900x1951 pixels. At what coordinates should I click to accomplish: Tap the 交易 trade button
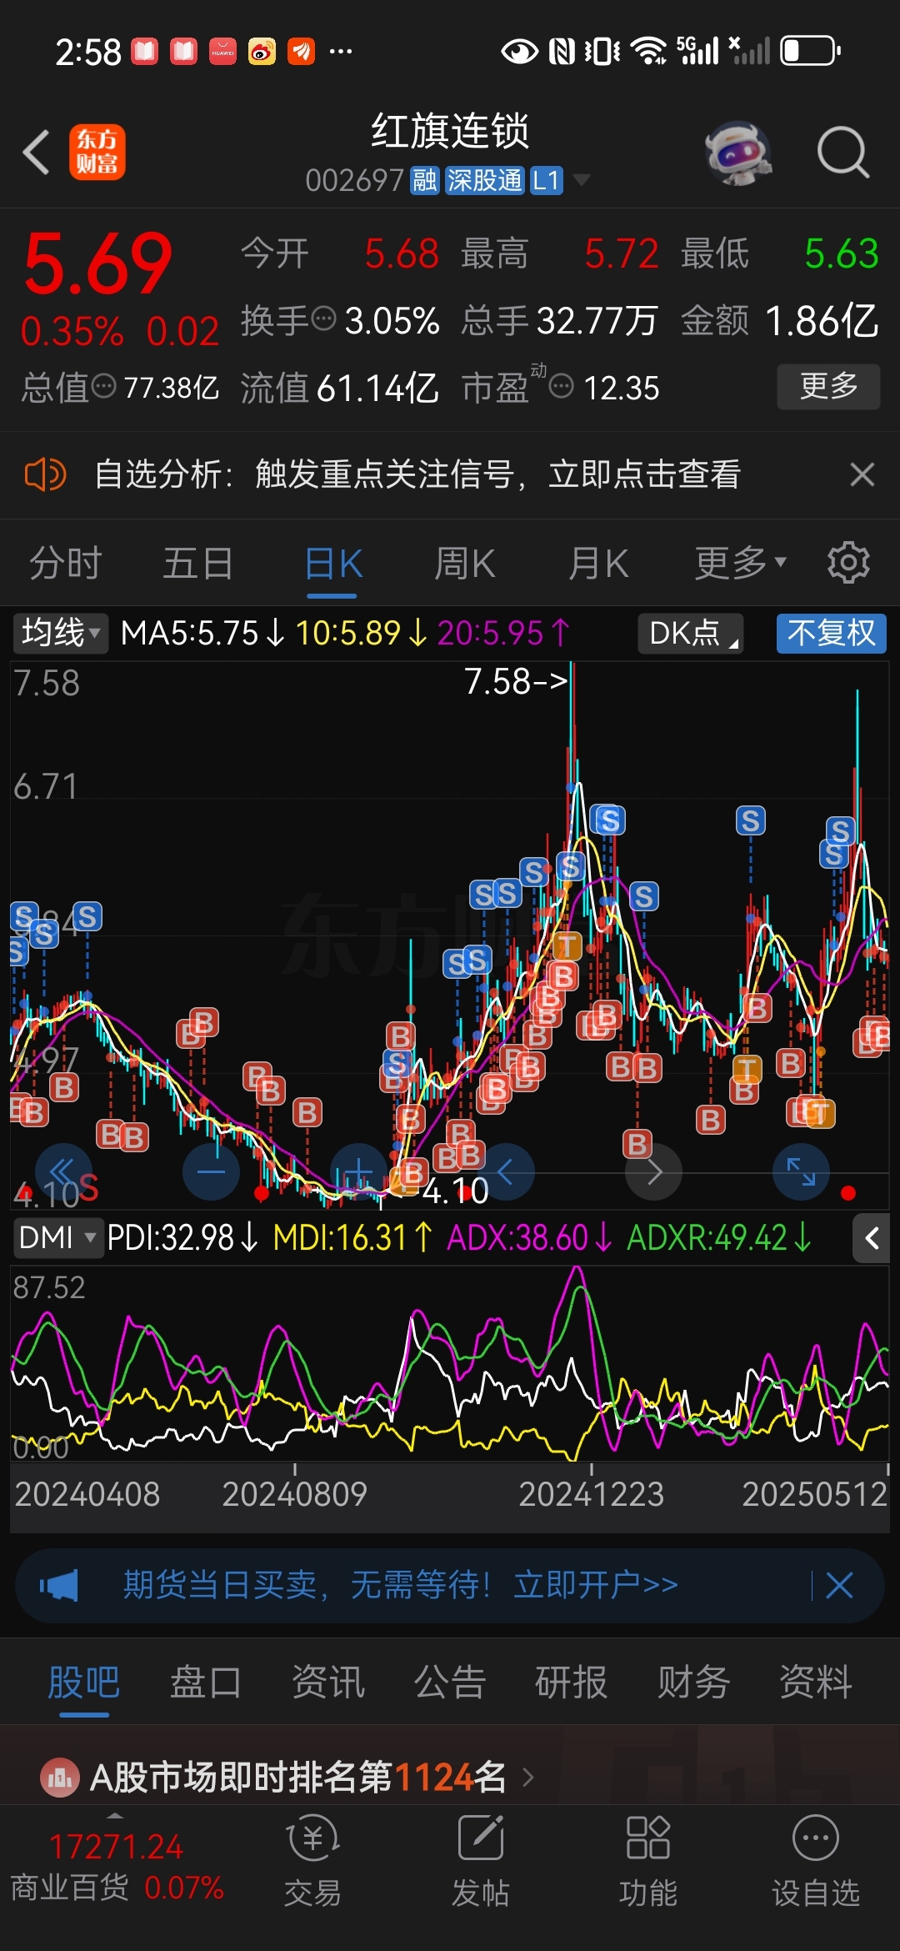[312, 1862]
